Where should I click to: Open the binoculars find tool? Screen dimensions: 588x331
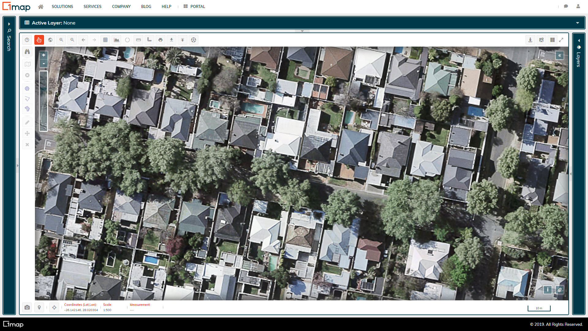coord(27,51)
